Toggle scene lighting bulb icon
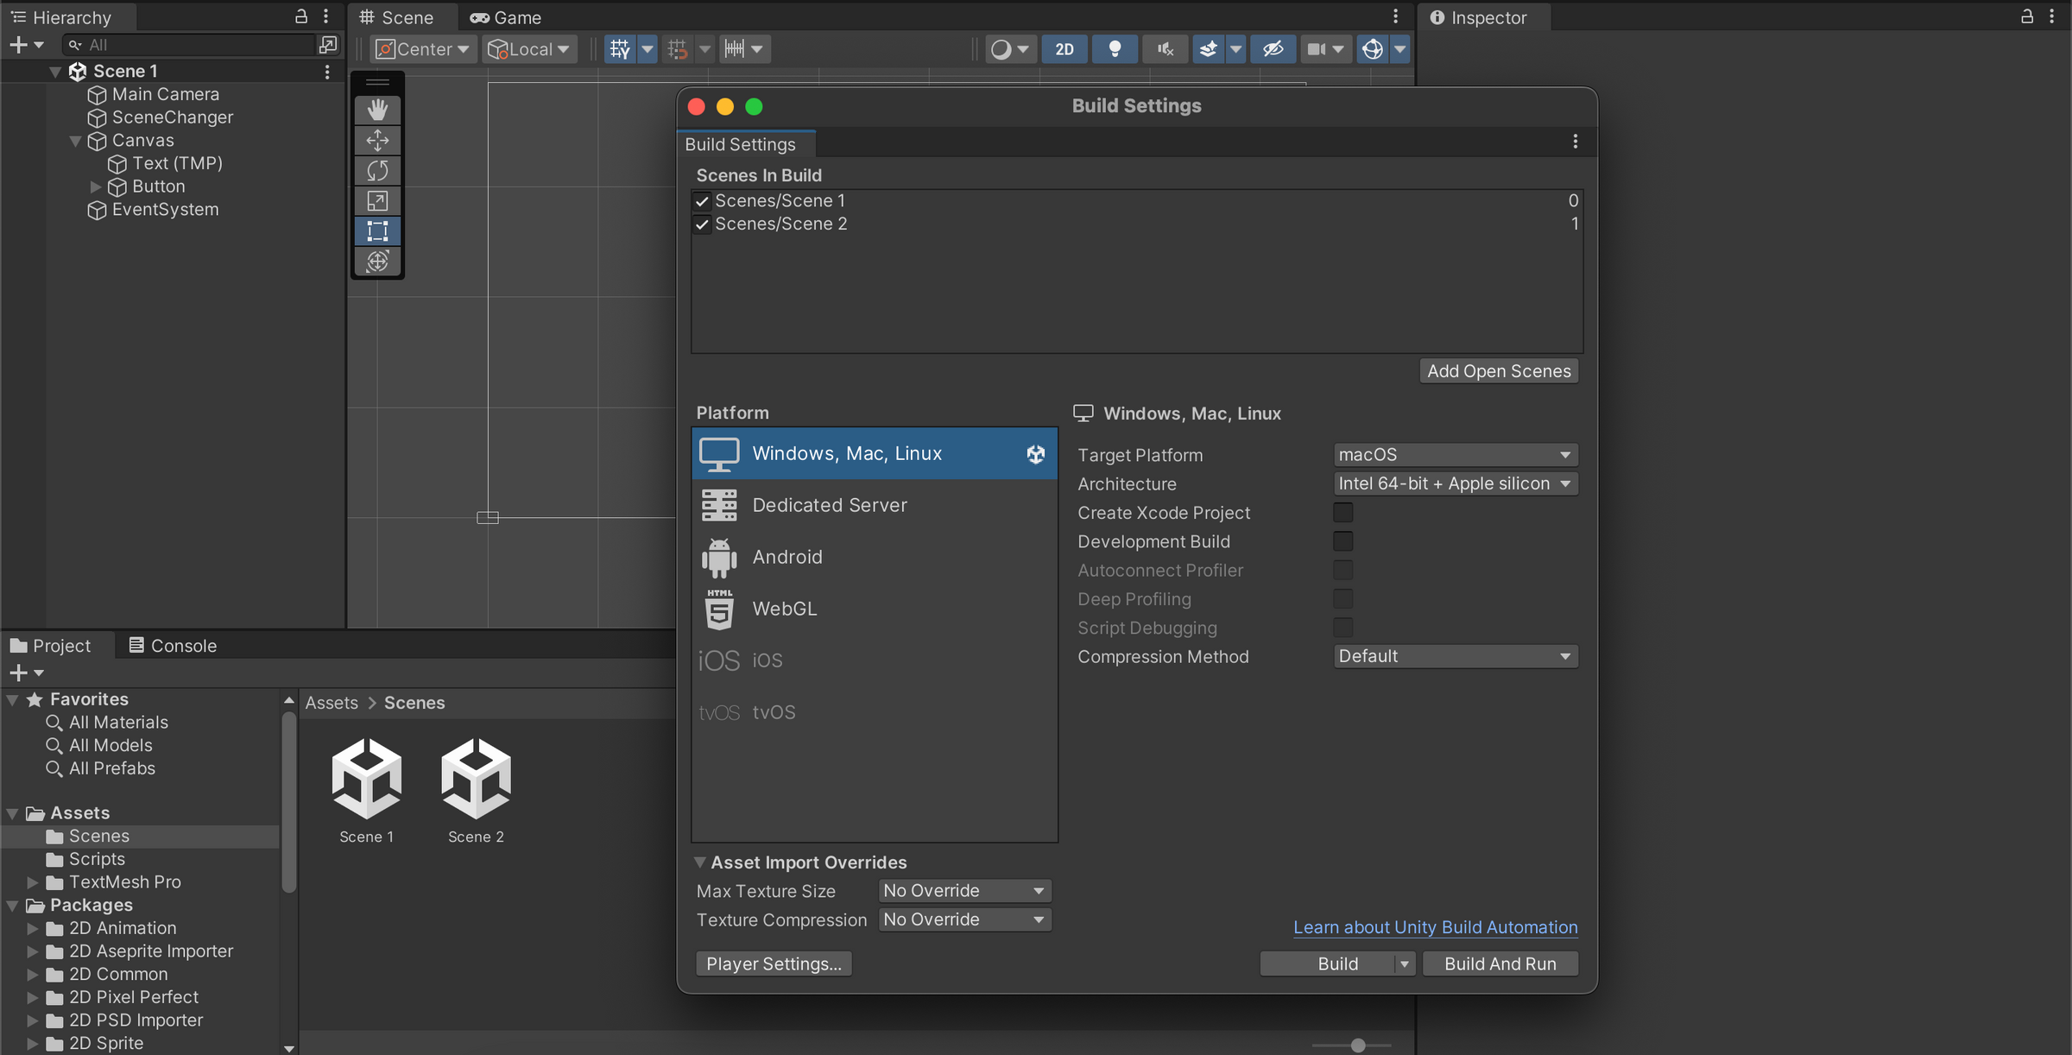 pyautogui.click(x=1115, y=49)
